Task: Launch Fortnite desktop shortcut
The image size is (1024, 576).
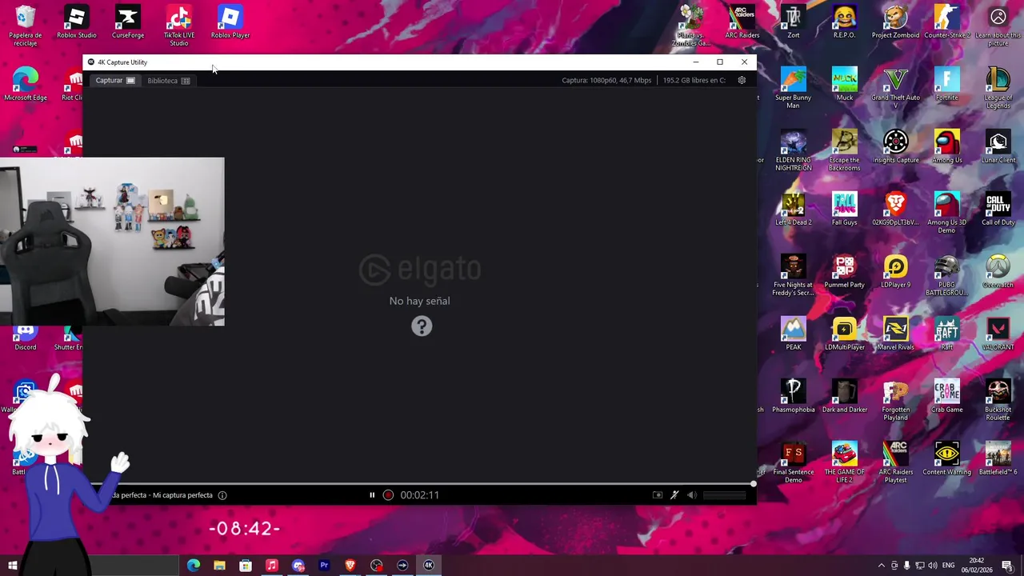Action: pyautogui.click(x=947, y=85)
